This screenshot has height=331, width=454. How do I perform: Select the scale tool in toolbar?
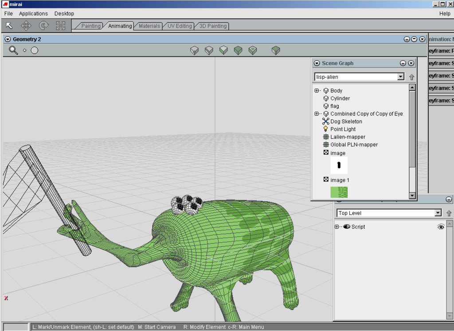(60, 26)
